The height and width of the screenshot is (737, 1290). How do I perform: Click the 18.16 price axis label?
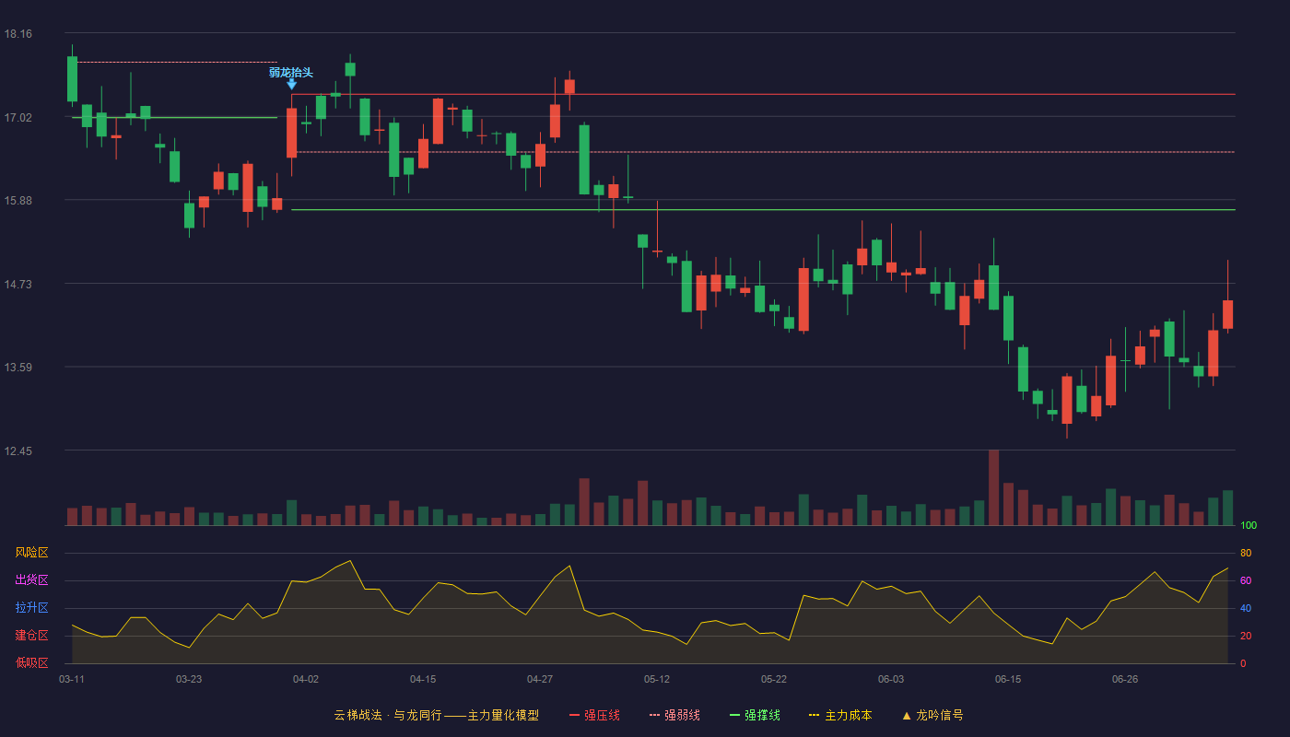18,34
